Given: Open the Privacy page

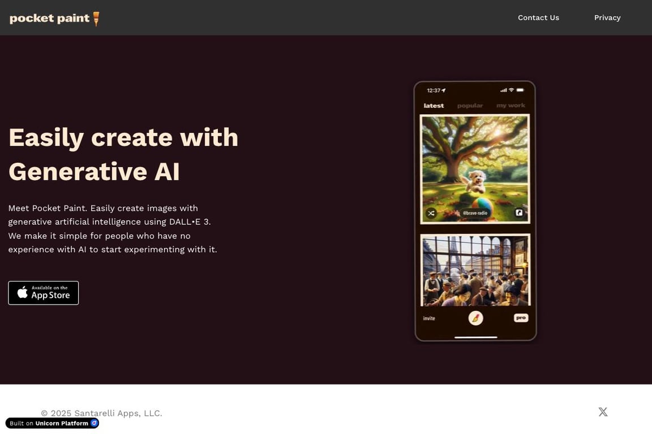Looking at the screenshot, I should (x=607, y=18).
